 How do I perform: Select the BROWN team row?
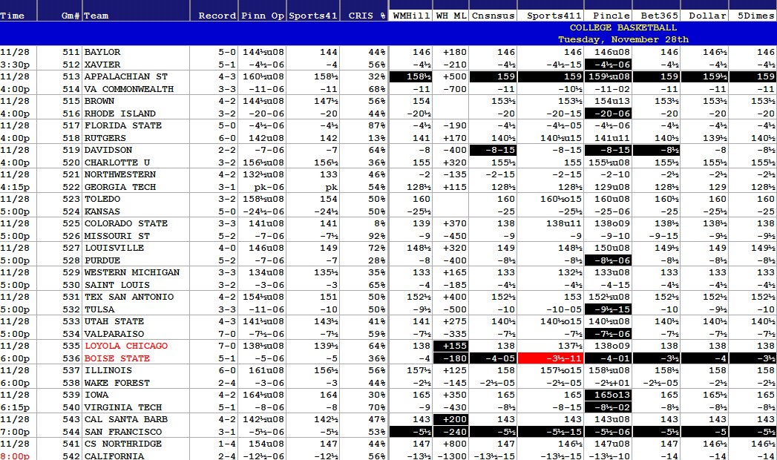(x=389, y=101)
